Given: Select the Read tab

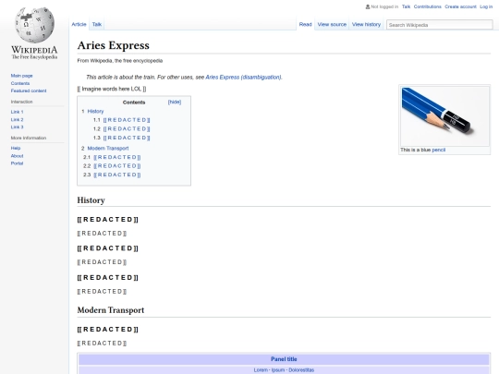Looking at the screenshot, I should (305, 24).
